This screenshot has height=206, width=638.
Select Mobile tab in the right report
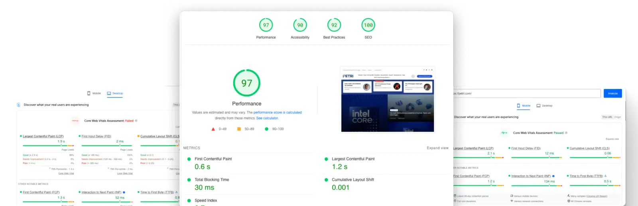524,106
